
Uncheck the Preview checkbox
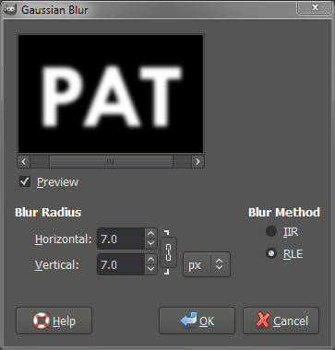click(25, 181)
